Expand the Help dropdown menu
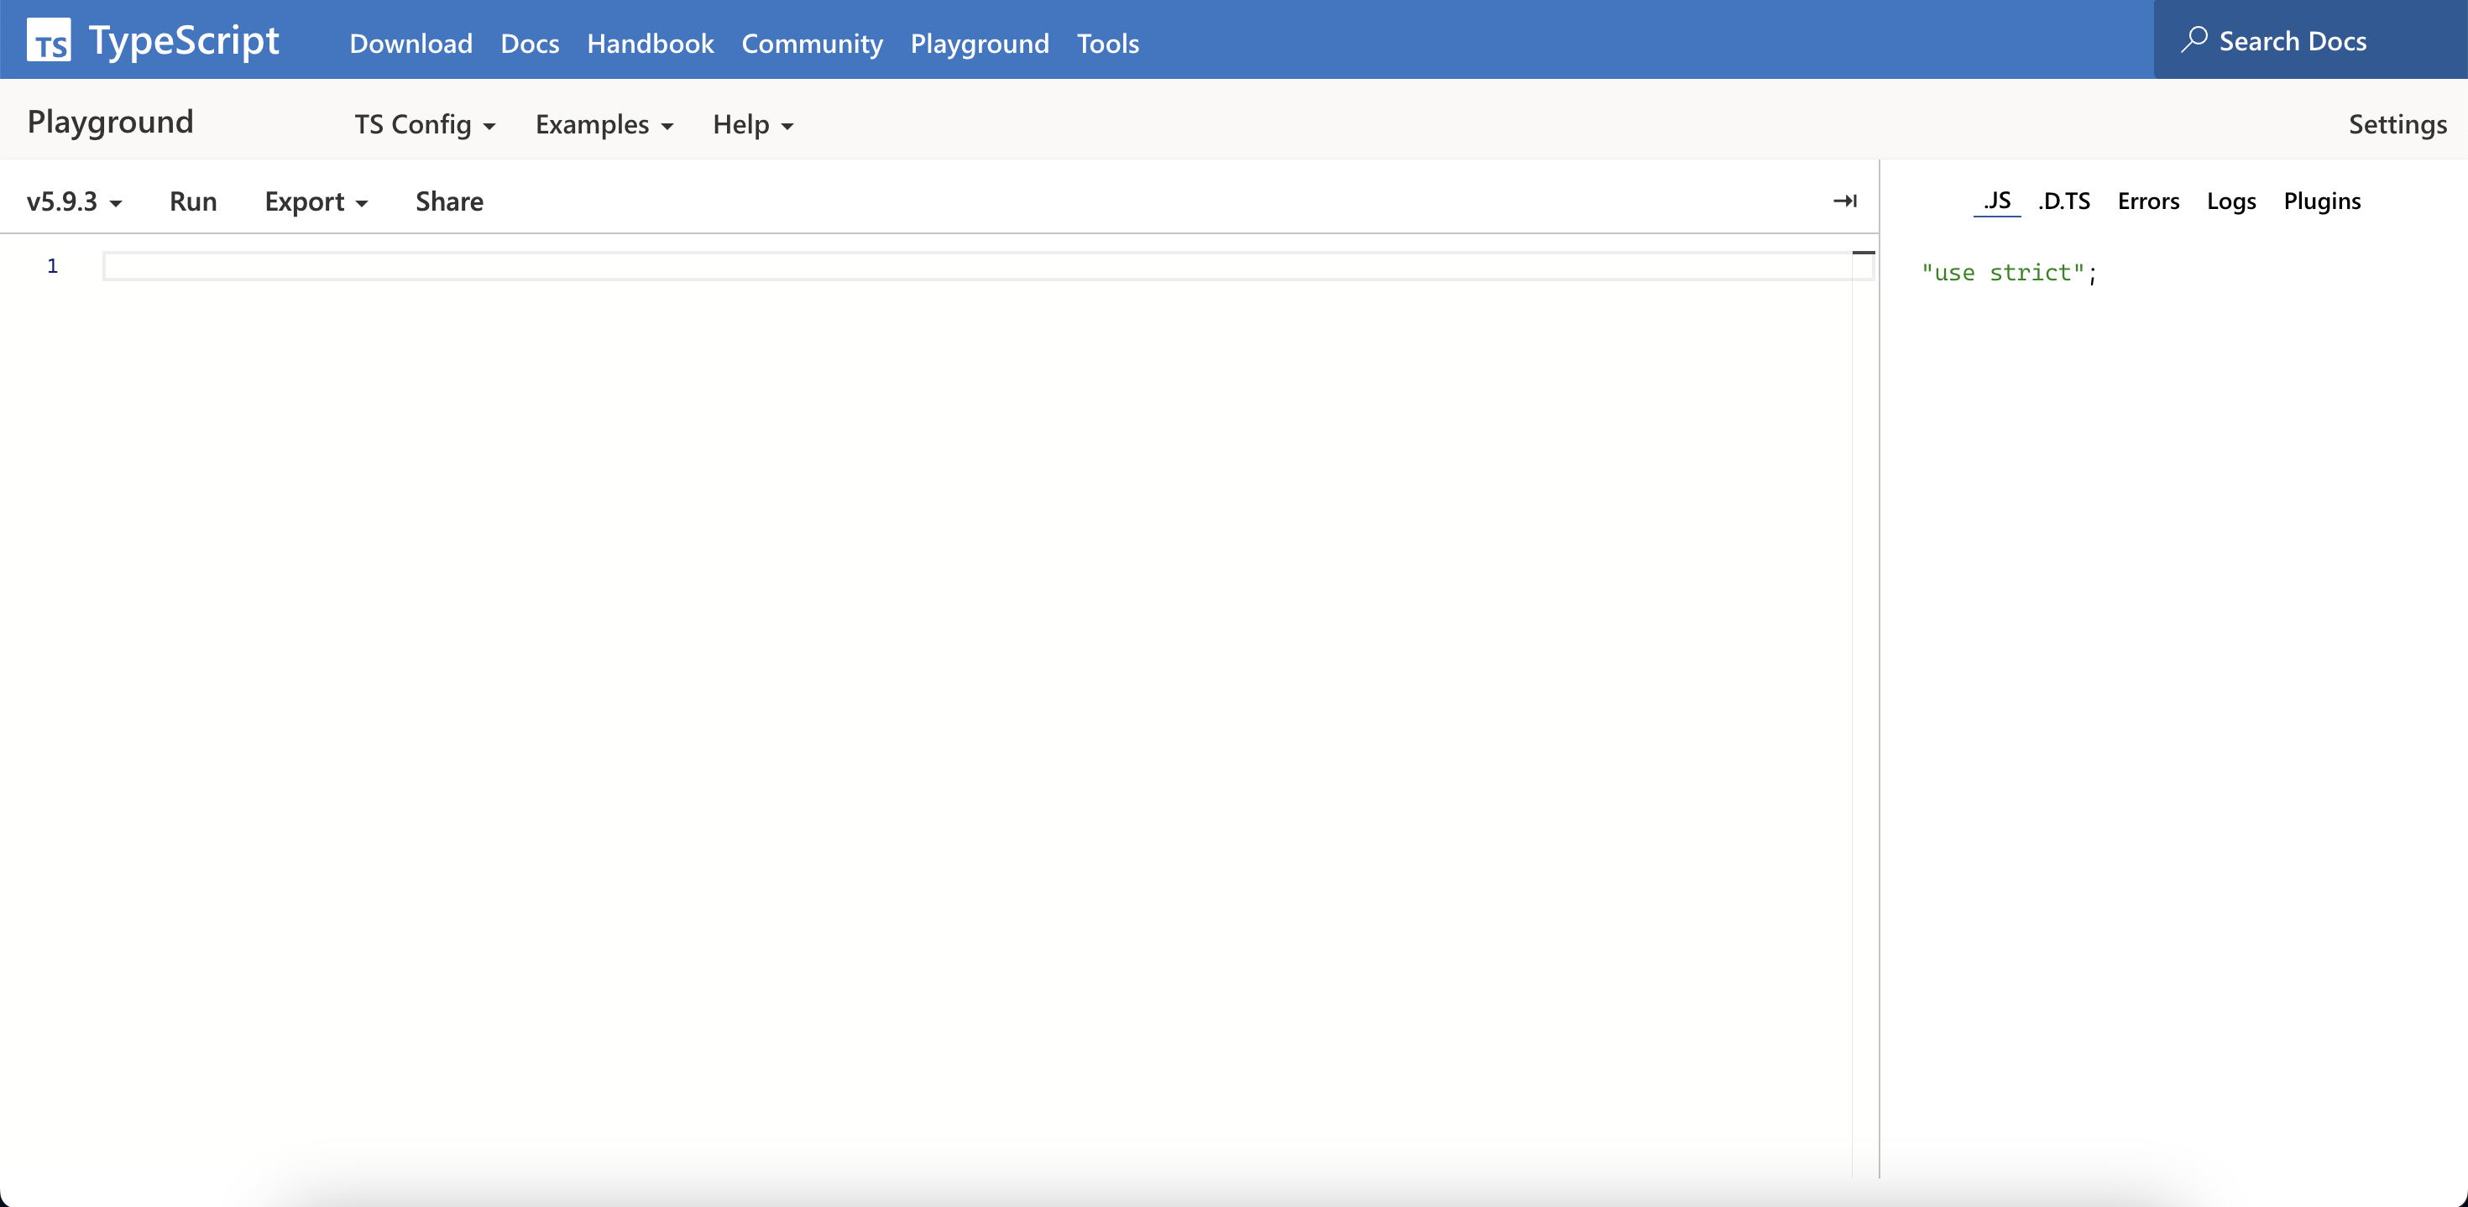This screenshot has height=1207, width=2468. pyautogui.click(x=752, y=124)
